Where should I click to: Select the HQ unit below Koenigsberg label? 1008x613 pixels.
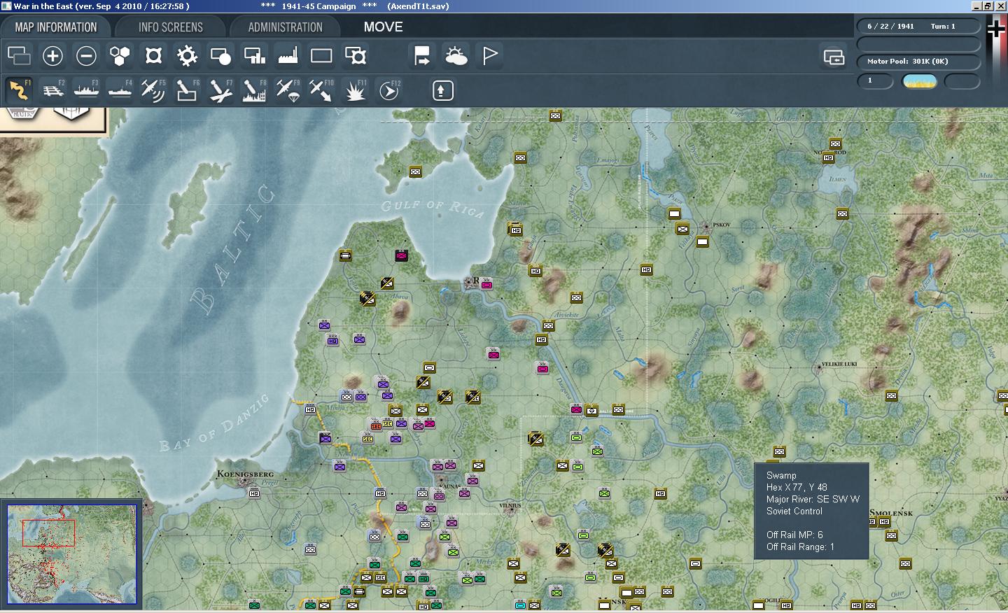coord(254,493)
